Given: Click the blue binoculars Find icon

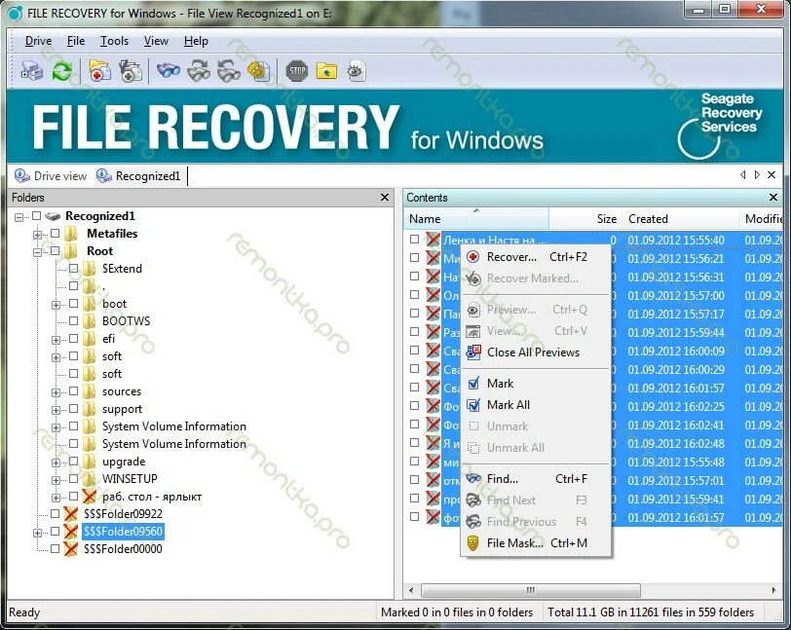Looking at the screenshot, I should click(168, 70).
